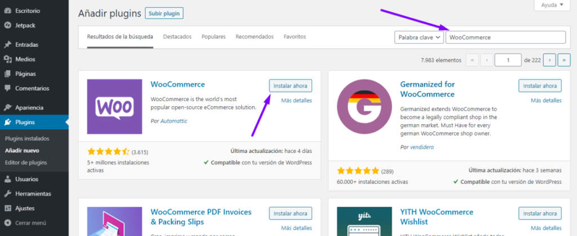Open Más detalles for PDF Invoices plugin
The height and width of the screenshot is (236, 577).
[x=296, y=228]
